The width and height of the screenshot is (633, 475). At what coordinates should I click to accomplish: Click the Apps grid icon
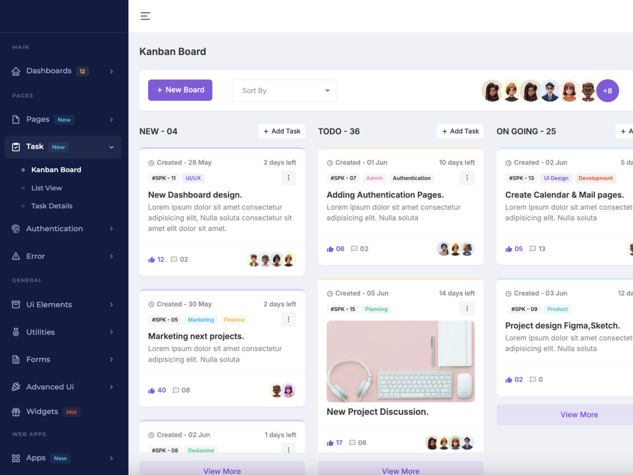coord(16,458)
